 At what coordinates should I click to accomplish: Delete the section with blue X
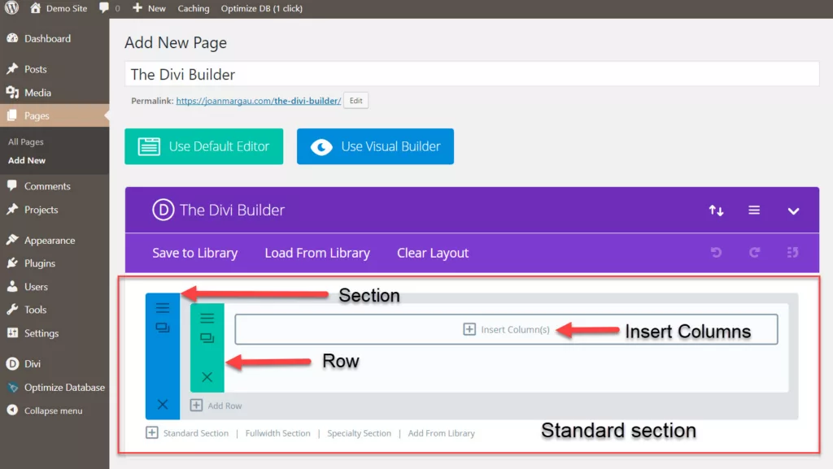click(163, 404)
